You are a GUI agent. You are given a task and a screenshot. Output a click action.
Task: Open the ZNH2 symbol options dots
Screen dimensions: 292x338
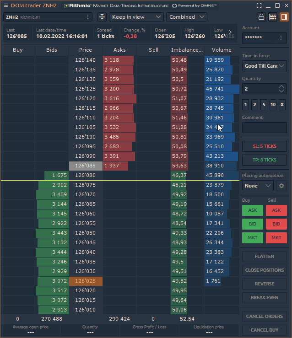pos(88,17)
